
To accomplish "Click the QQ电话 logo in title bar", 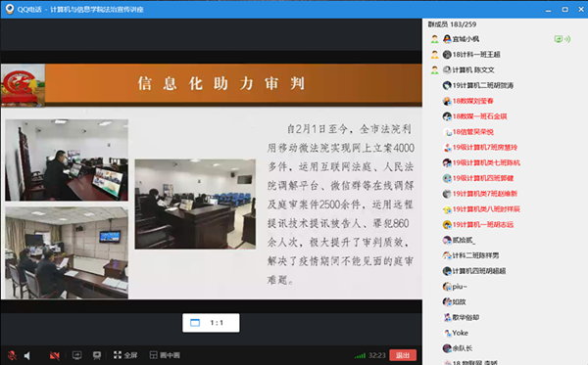I will (x=10, y=9).
